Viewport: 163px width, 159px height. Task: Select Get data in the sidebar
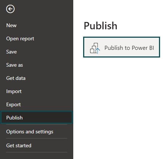(16, 78)
